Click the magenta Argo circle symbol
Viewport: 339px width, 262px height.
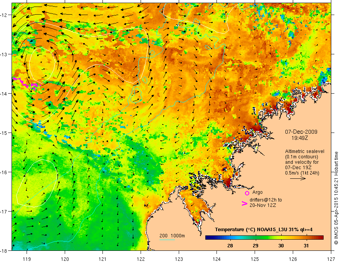(247, 193)
